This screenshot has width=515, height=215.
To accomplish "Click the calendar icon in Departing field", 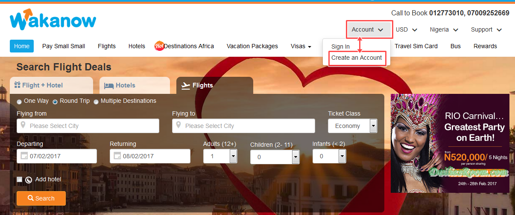I will pyautogui.click(x=24, y=156).
